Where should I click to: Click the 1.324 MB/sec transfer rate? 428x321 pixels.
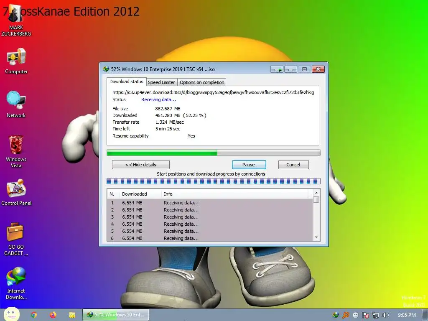[x=170, y=122]
